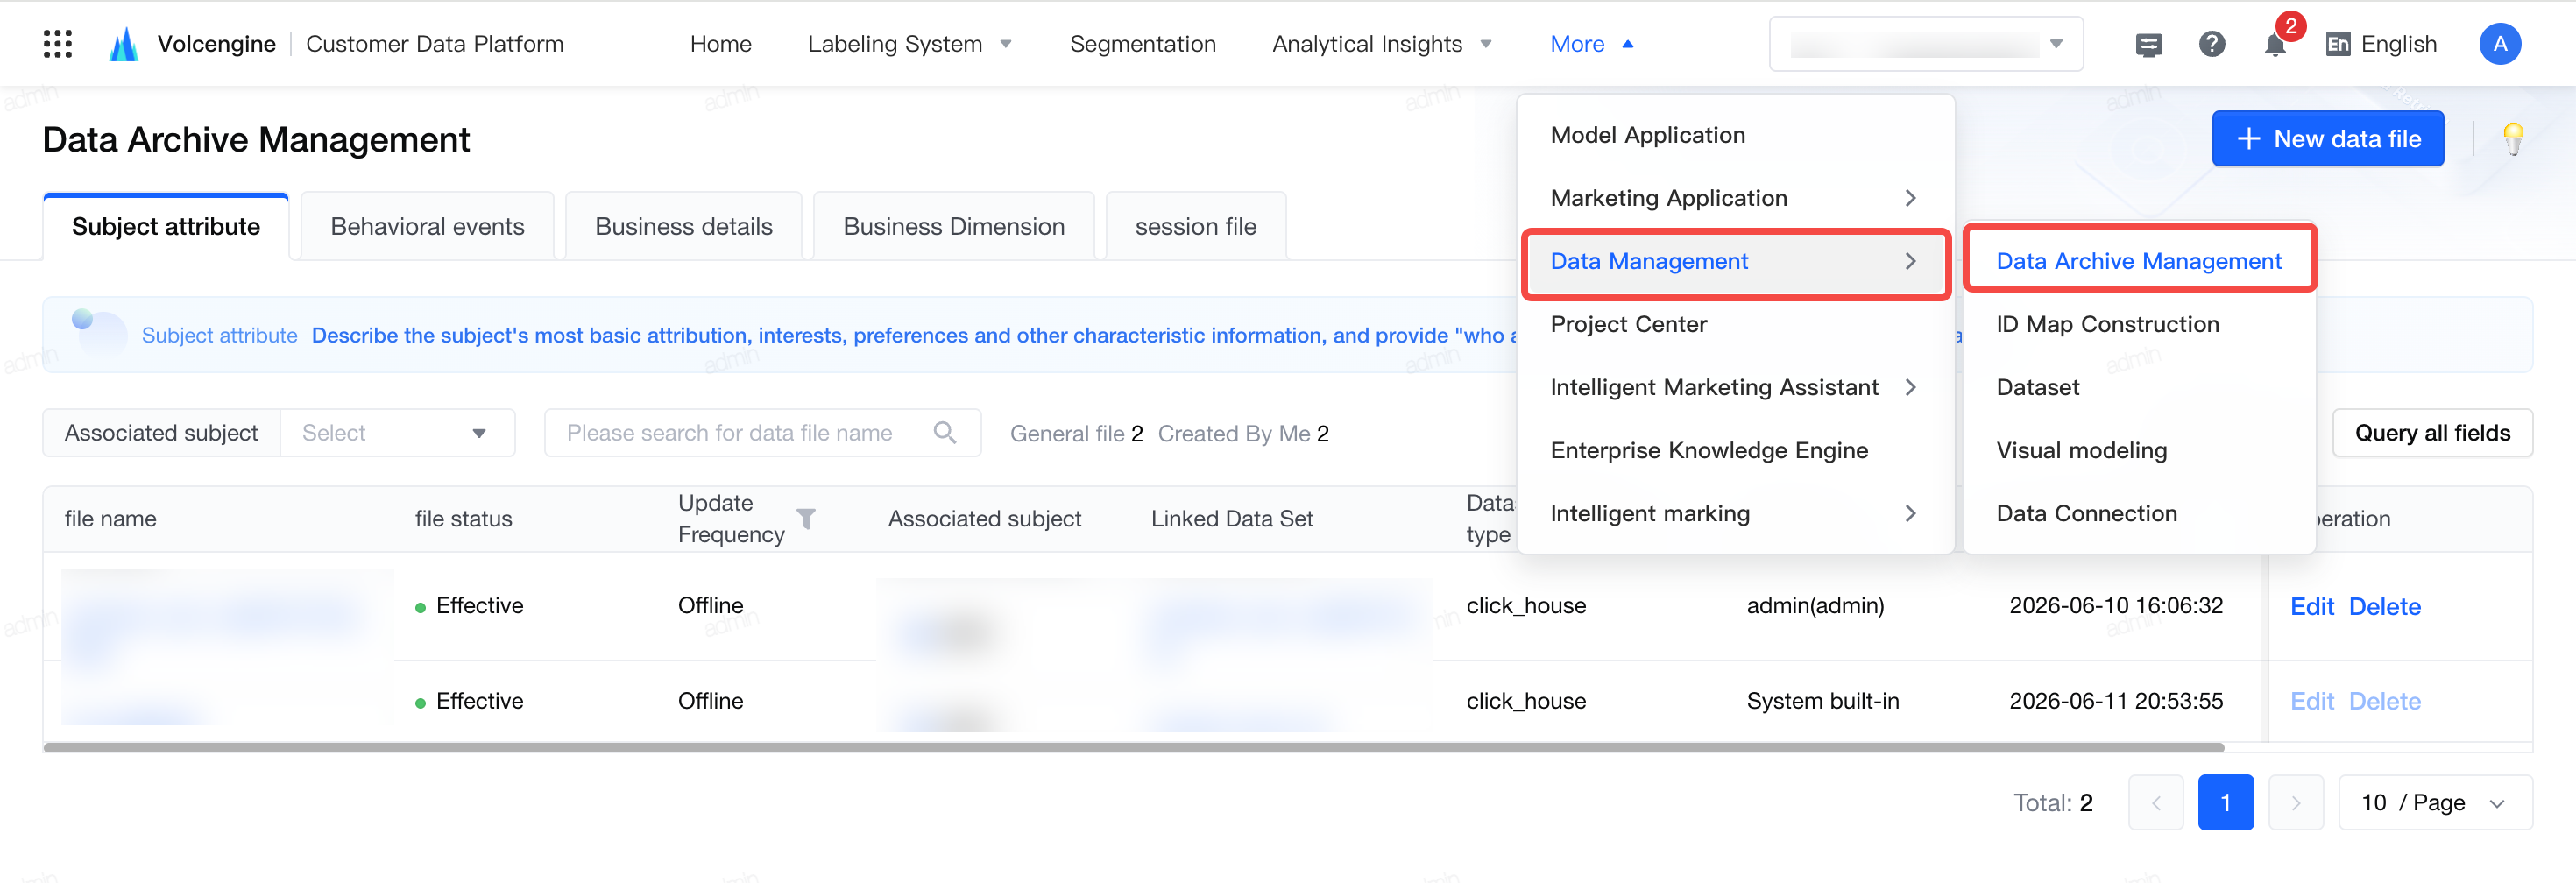The height and width of the screenshot is (883, 2576).
Task: Select the Subject attribute tab
Action: [x=166, y=226]
